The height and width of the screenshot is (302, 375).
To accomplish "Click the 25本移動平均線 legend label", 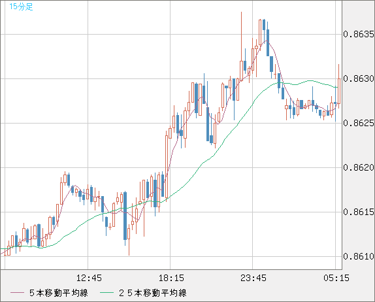I will (x=153, y=293).
